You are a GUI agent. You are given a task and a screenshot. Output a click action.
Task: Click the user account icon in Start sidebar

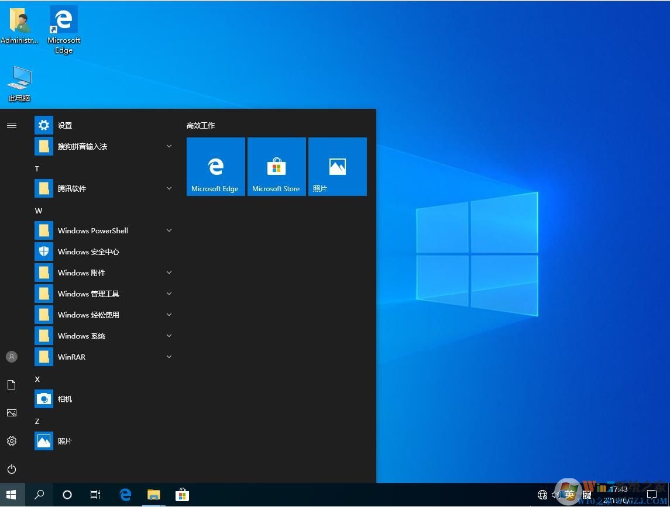point(12,357)
